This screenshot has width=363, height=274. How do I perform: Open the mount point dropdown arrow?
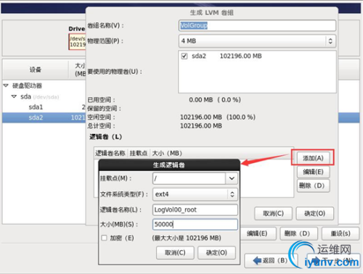(232, 178)
